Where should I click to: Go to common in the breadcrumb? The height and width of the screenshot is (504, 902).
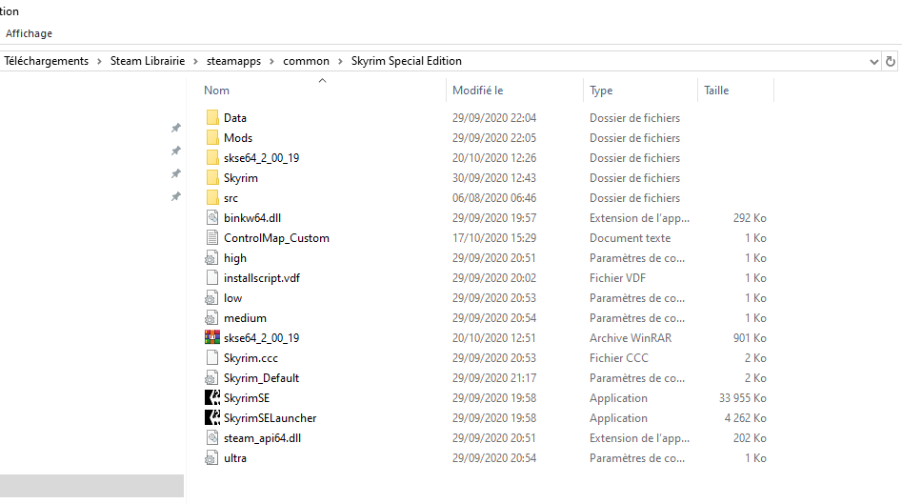coord(306,61)
